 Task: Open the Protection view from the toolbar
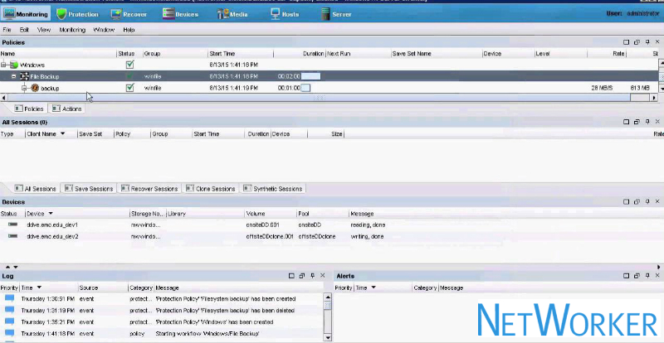coord(80,14)
